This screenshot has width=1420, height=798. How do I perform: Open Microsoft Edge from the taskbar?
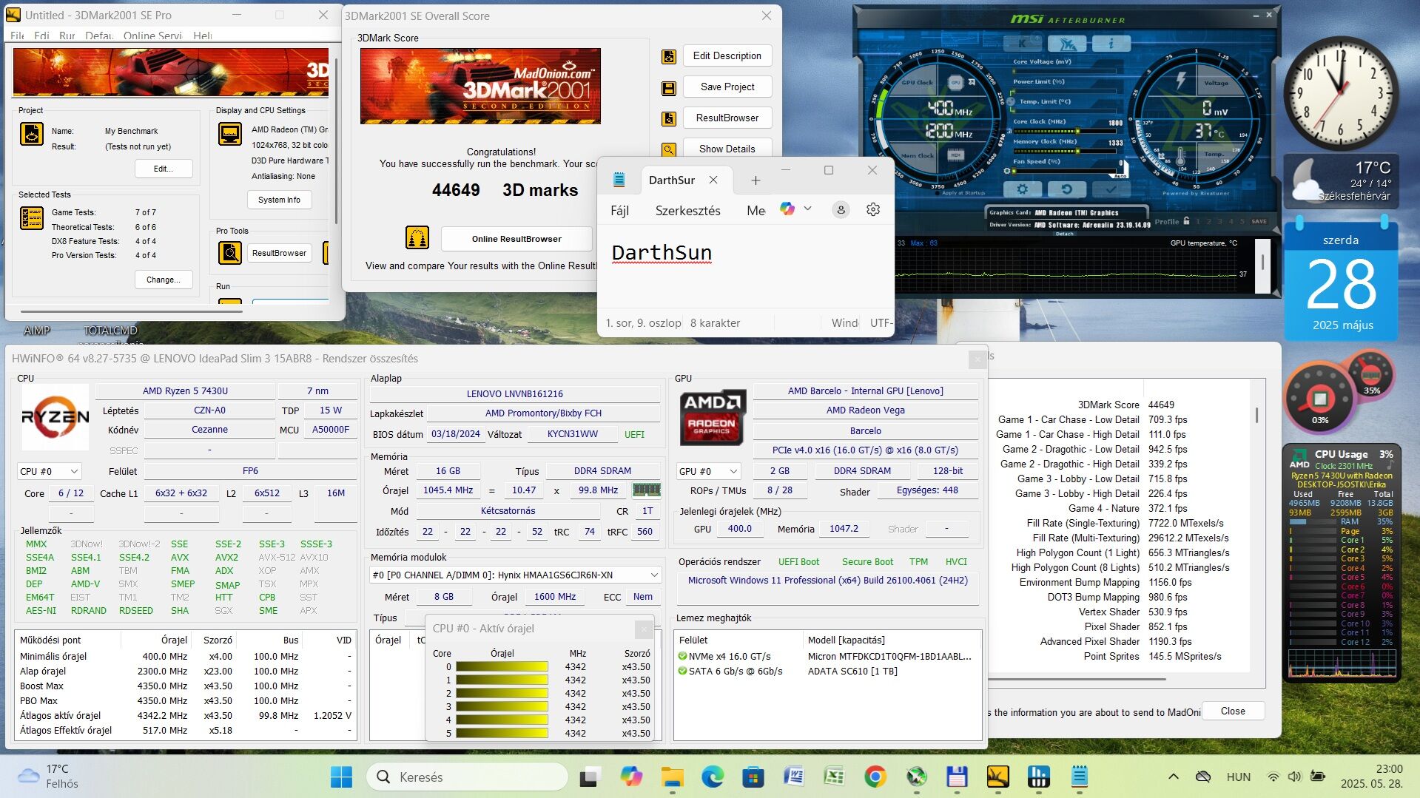713,777
